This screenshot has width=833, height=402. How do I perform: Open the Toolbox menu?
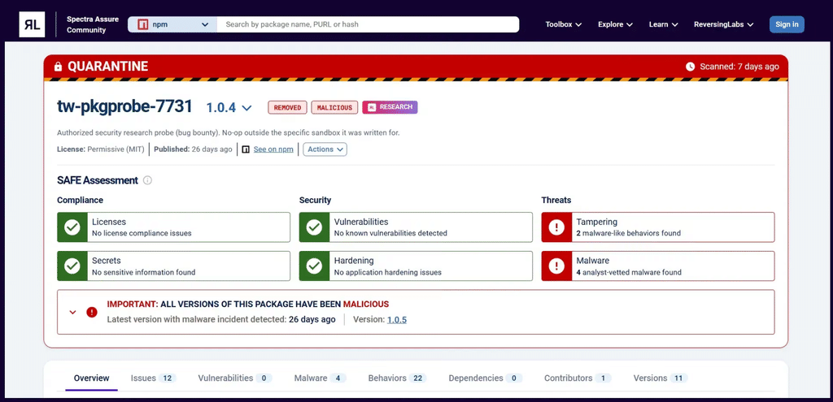pos(564,24)
